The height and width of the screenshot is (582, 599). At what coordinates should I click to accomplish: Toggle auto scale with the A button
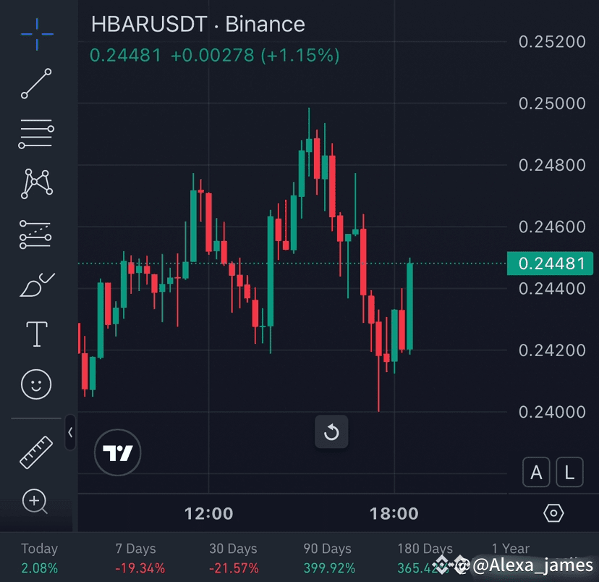tap(536, 472)
